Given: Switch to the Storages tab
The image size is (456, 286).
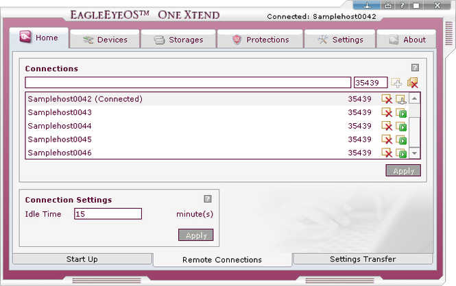Looking at the screenshot, I should (178, 40).
